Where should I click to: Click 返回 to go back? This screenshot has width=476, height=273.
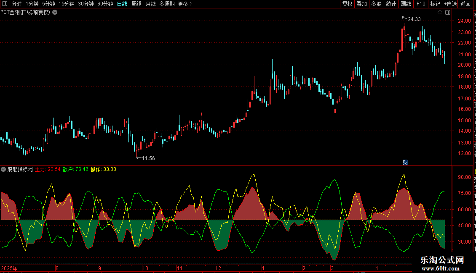point(465,4)
